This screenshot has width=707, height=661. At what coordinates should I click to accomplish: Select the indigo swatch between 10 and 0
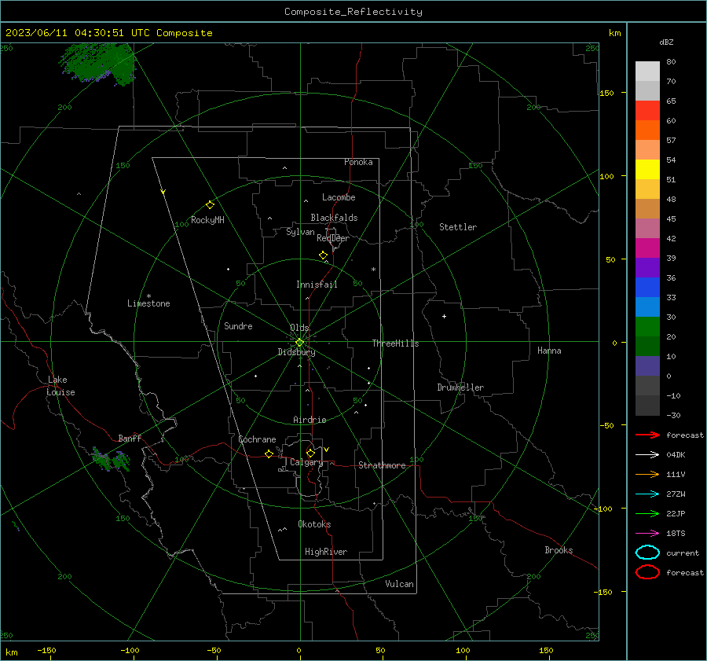pyautogui.click(x=647, y=366)
